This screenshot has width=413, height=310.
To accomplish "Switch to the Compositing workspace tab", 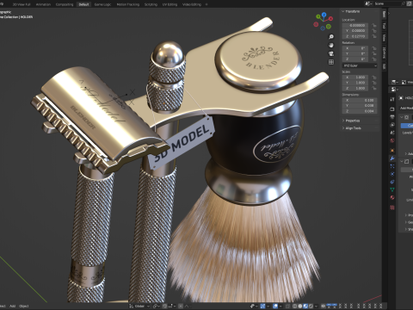I will 65,4.
